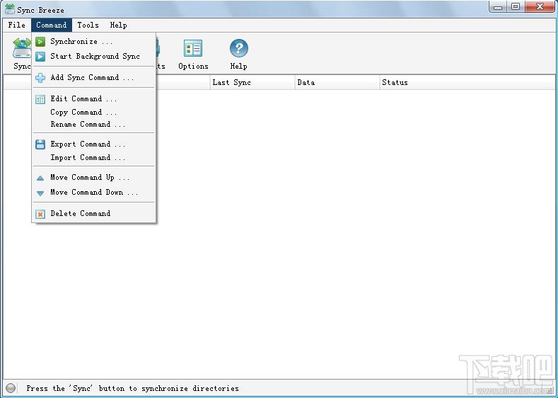This screenshot has width=558, height=398.
Task: Select Add Sync Command ... entry
Action: tap(94, 78)
